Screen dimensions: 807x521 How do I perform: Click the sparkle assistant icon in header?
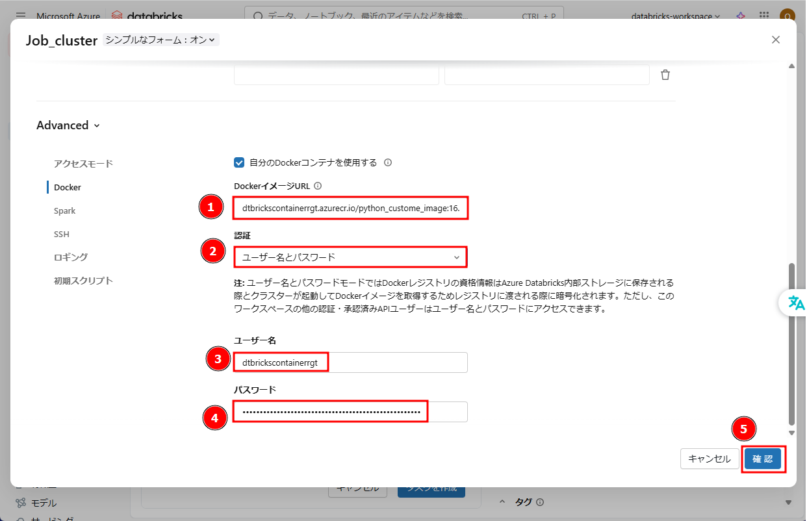coord(741,16)
